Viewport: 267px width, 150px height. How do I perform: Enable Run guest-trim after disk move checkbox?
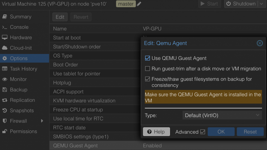coord(148,69)
